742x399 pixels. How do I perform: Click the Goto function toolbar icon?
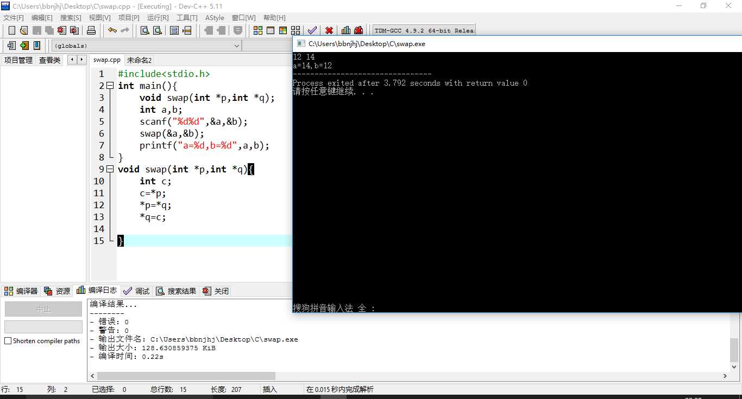[174, 30]
